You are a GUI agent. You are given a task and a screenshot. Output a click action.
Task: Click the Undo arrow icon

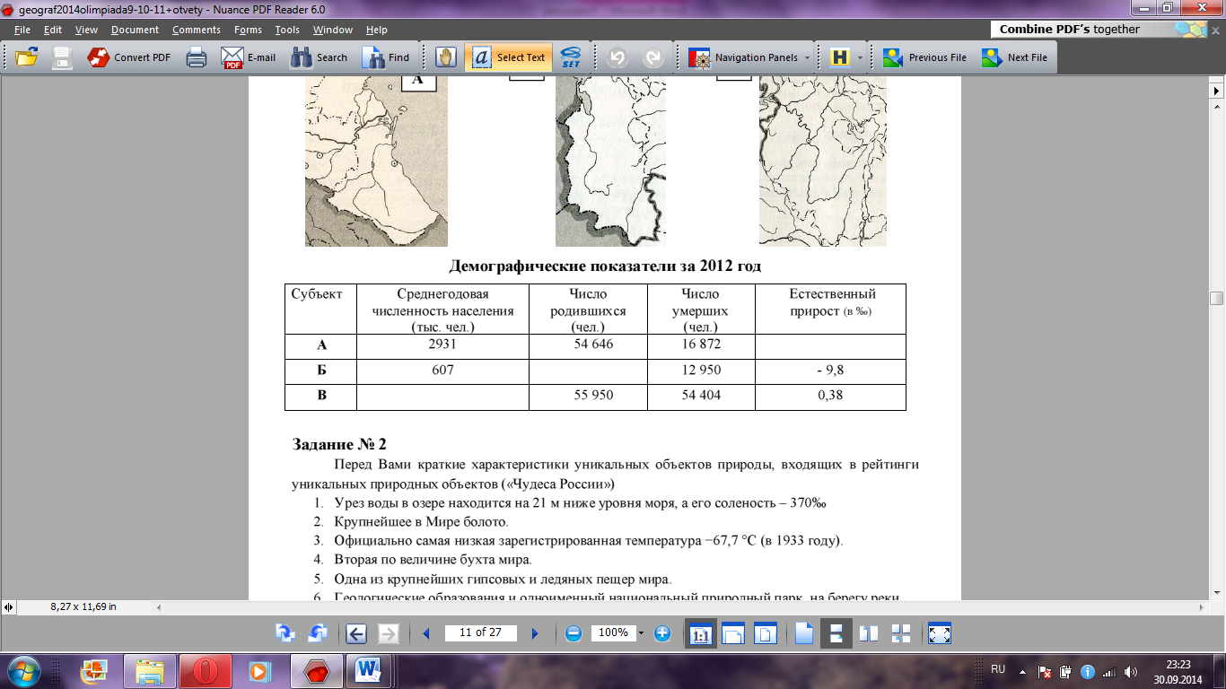coord(617,57)
